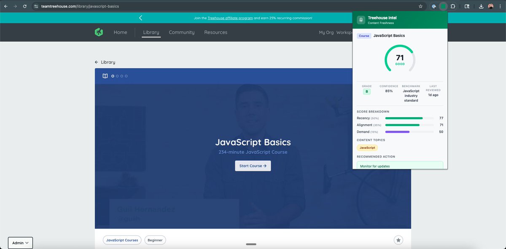Select the third carousel dot
This screenshot has height=249, width=506.
pyautogui.click(x=122, y=76)
